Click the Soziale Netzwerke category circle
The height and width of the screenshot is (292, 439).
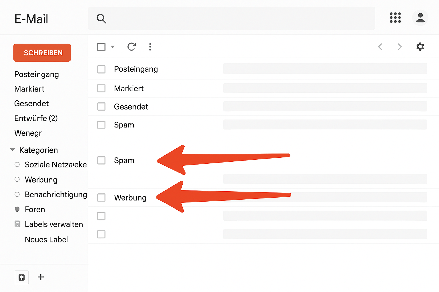[x=17, y=164]
